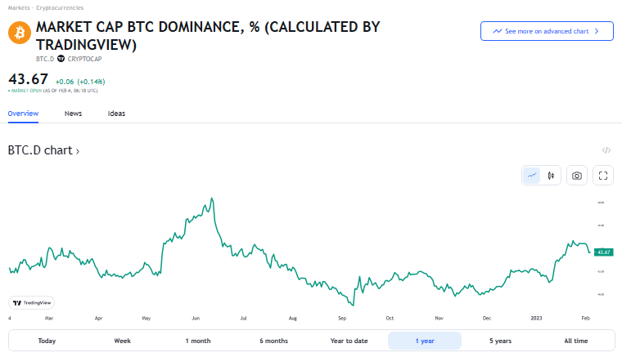The width and height of the screenshot is (622, 357).
Task: Open the BTC.D chart heading link
Action: tap(43, 150)
